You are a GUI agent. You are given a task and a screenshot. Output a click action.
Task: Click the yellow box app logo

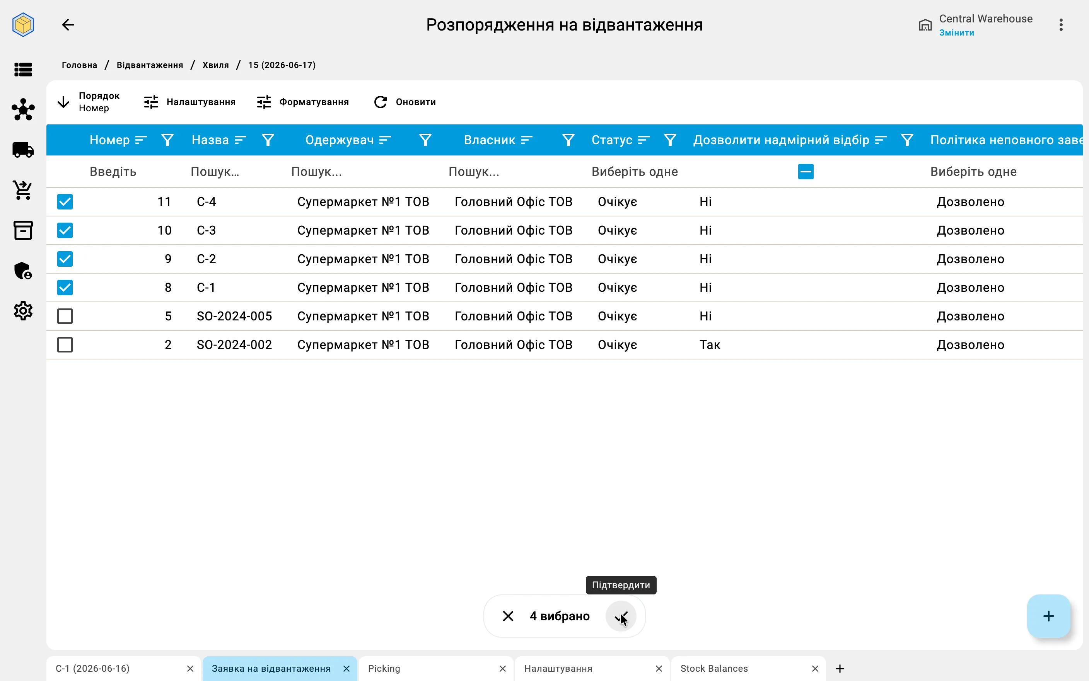pyautogui.click(x=23, y=25)
